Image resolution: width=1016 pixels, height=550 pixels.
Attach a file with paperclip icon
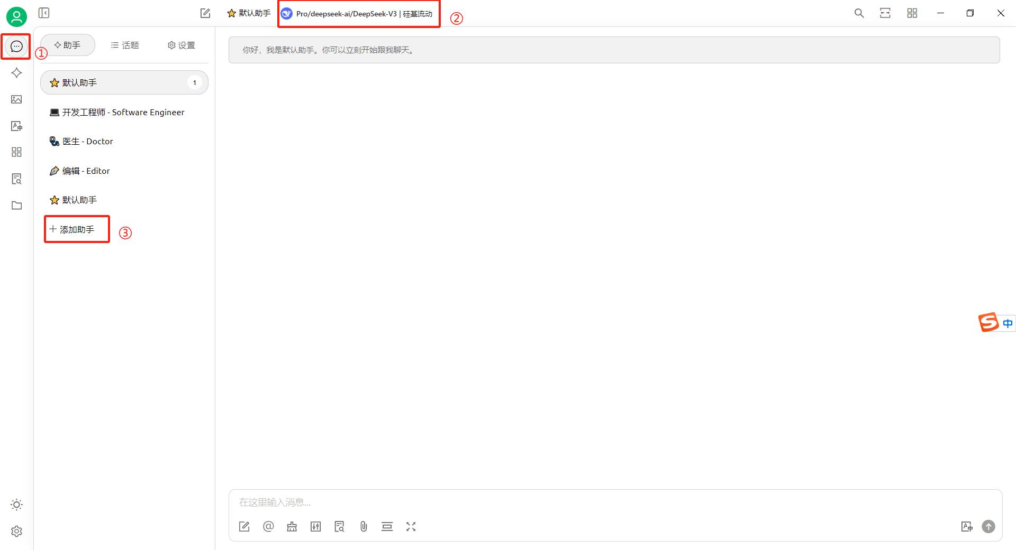point(364,526)
